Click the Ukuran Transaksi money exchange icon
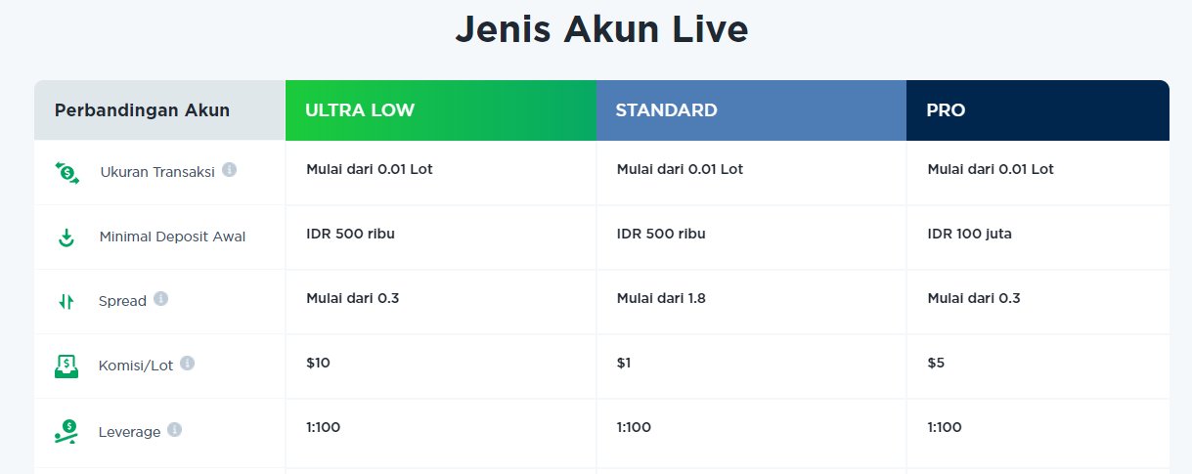 pos(66,172)
